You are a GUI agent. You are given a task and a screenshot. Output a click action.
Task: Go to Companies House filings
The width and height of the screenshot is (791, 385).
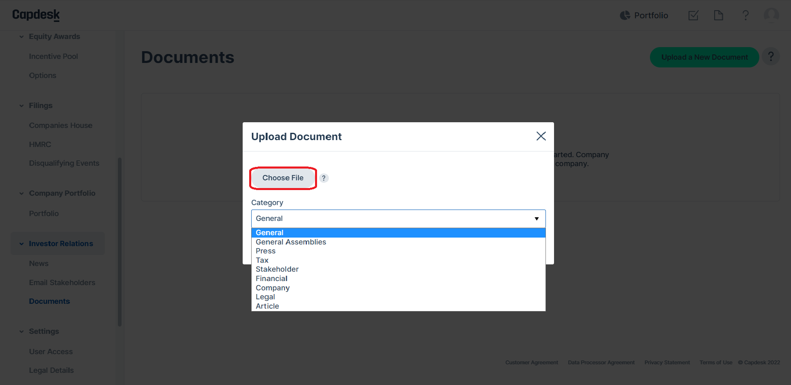61,125
